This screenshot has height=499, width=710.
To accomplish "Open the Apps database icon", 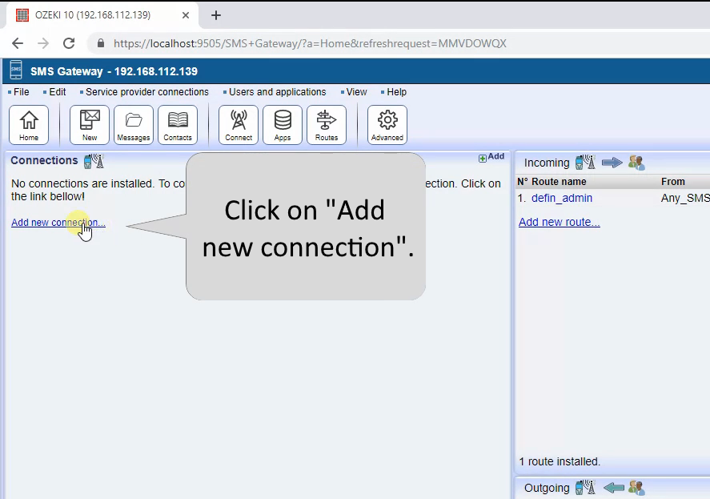I will (283, 125).
